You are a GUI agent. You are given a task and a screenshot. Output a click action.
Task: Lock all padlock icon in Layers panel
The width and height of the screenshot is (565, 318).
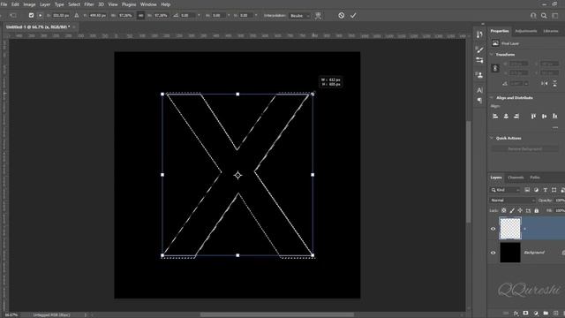[x=537, y=210]
